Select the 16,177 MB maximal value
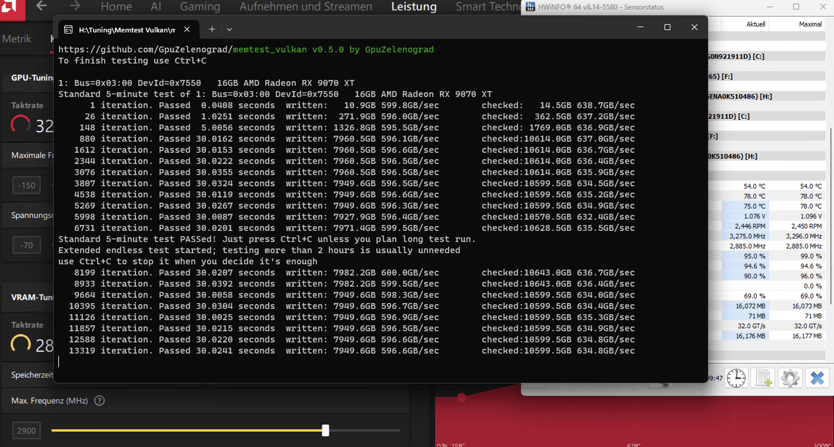This screenshot has height=447, width=834. tap(807, 336)
